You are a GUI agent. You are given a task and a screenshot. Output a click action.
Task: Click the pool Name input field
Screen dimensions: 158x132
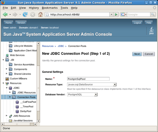pos(88,79)
